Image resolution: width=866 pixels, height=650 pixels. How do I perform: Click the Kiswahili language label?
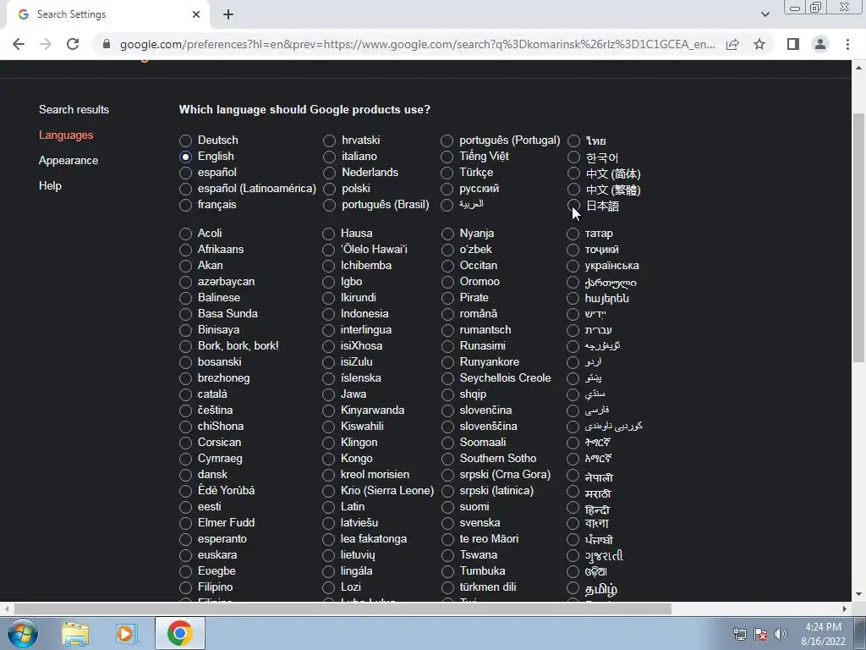point(362,427)
